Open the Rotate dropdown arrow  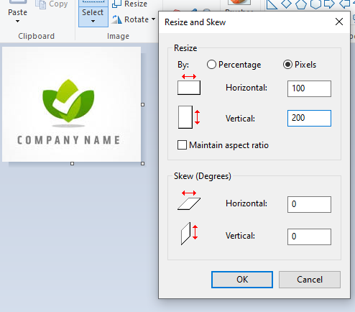click(x=153, y=19)
